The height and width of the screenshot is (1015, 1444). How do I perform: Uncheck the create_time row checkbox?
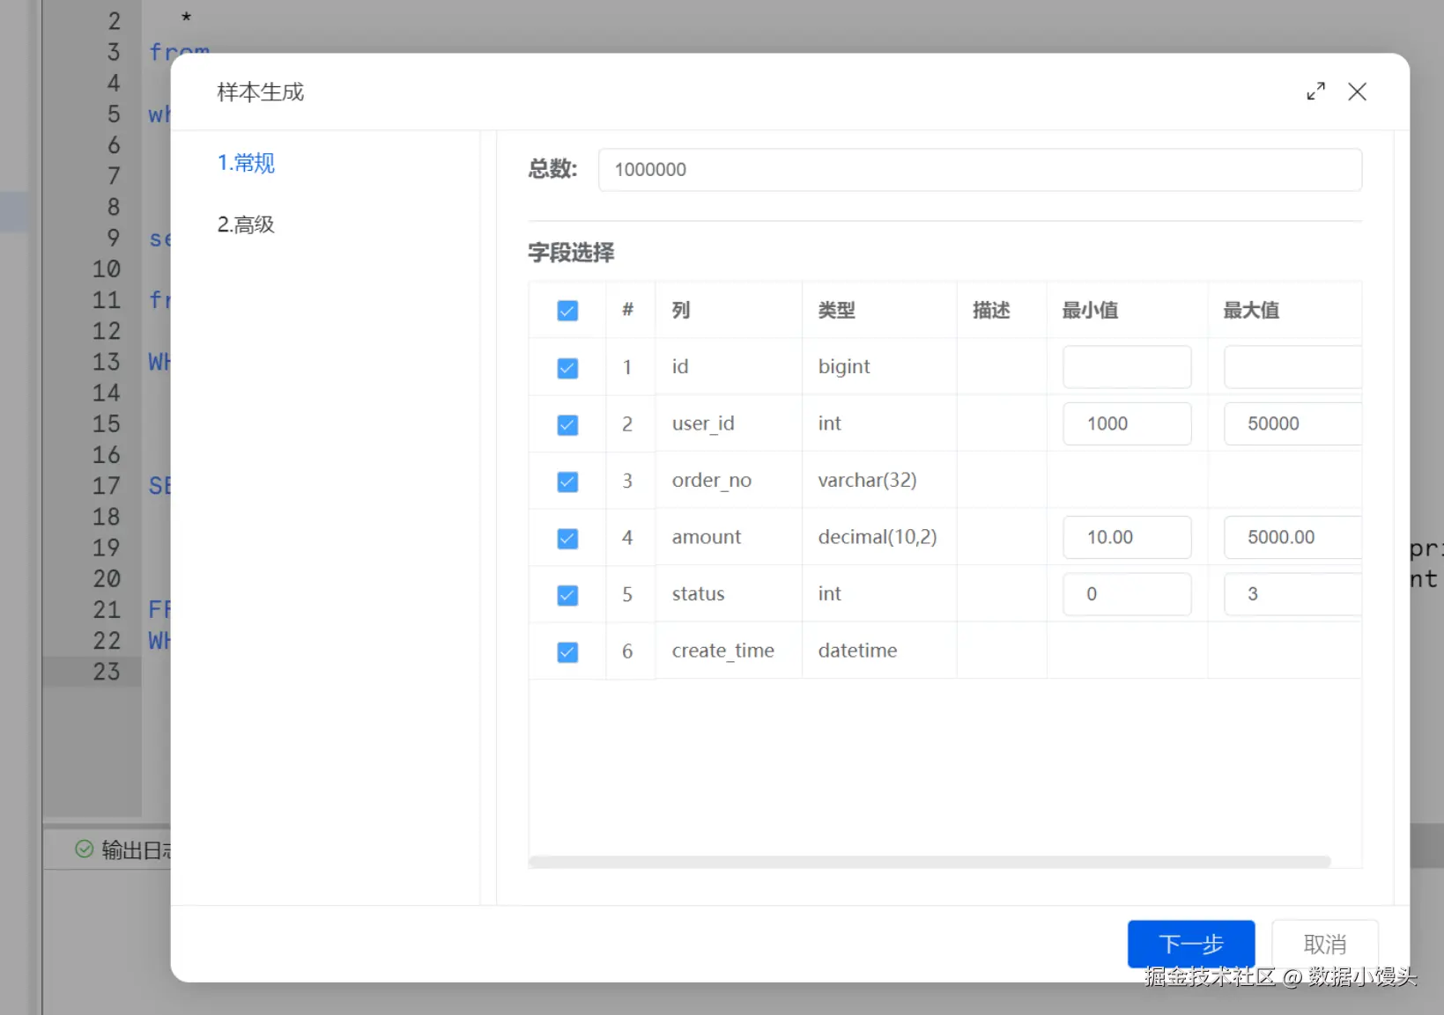567,652
